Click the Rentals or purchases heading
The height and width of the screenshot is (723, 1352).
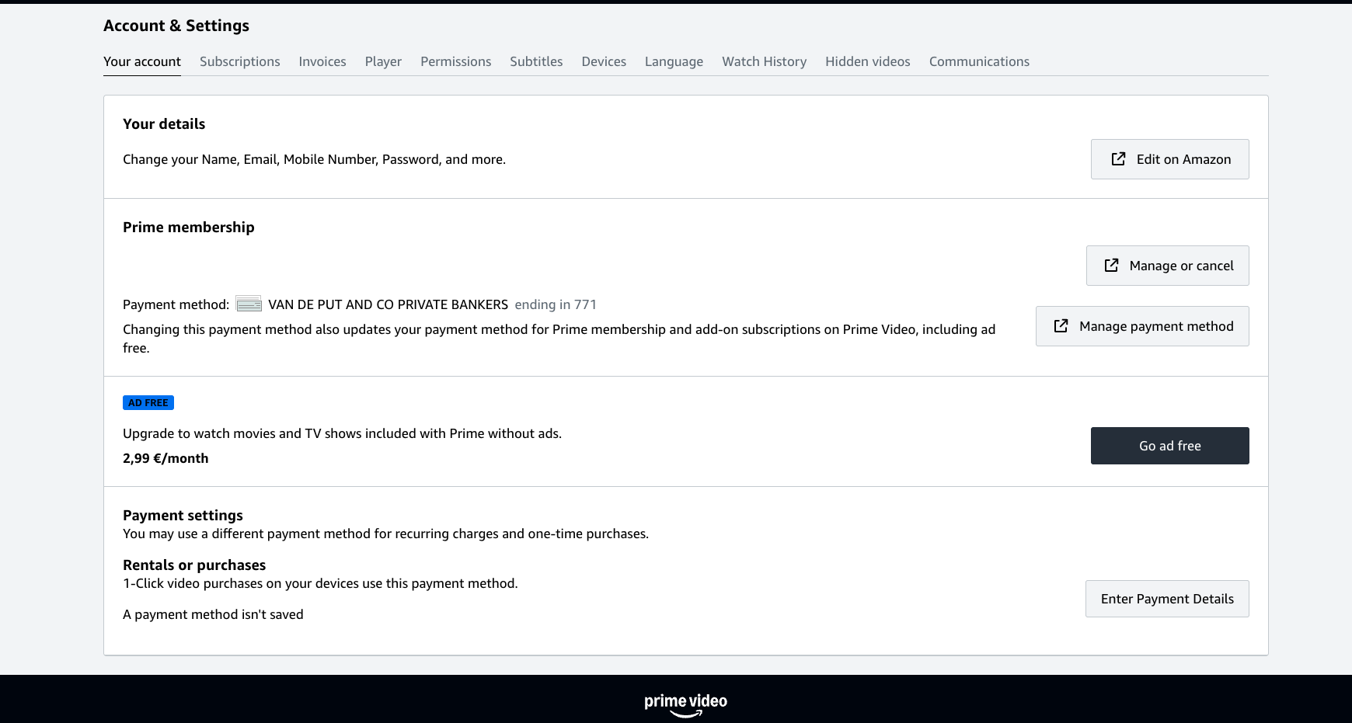click(194, 565)
